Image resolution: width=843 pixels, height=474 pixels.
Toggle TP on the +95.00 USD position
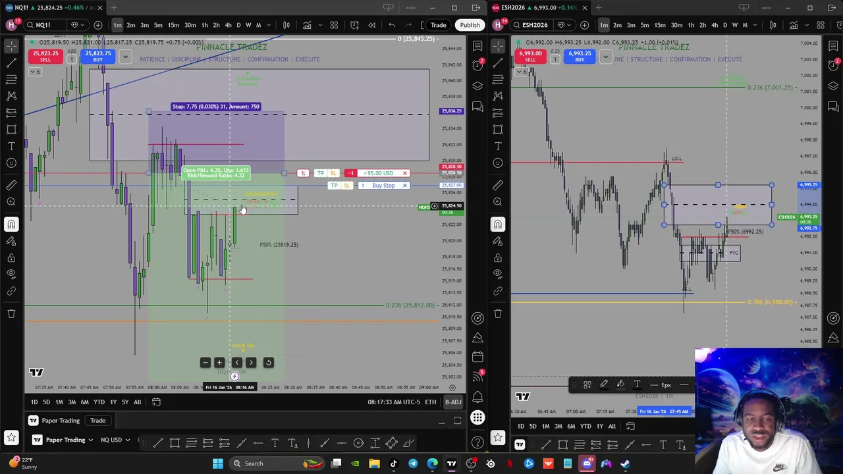click(320, 173)
